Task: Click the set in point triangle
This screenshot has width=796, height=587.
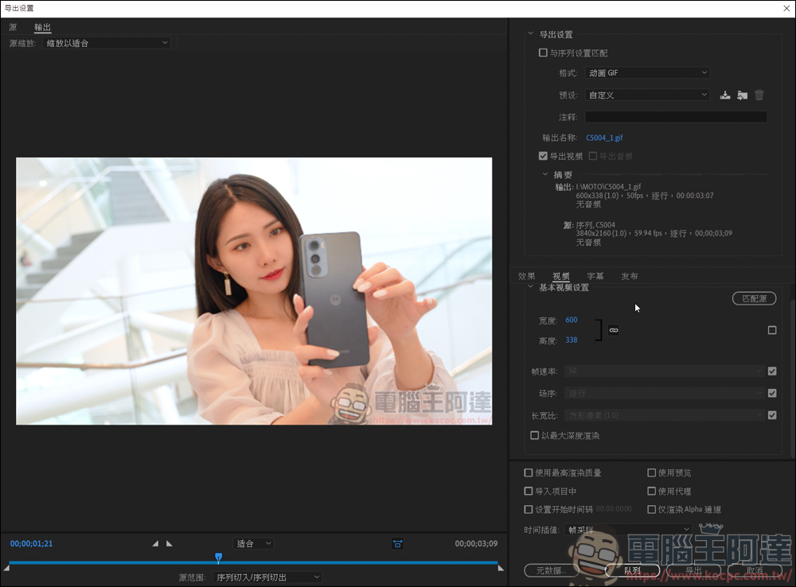Action: 155,543
